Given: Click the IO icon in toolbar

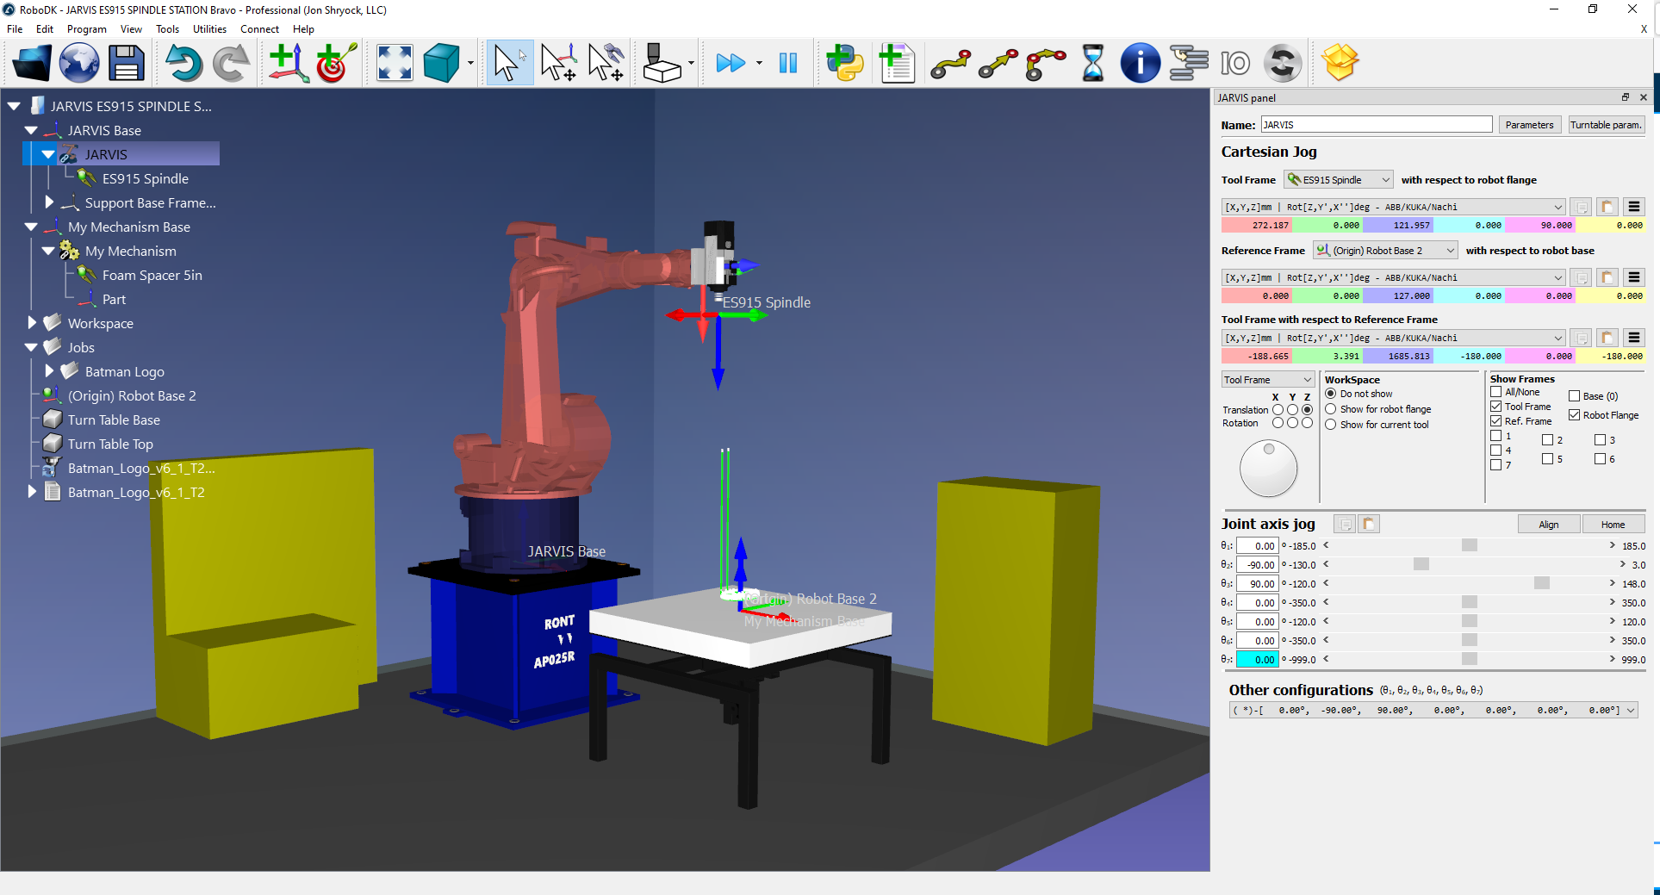Looking at the screenshot, I should pyautogui.click(x=1234, y=63).
